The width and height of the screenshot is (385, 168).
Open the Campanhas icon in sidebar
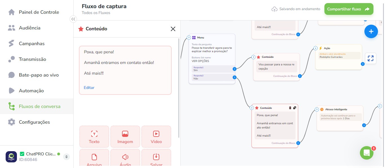[12, 43]
